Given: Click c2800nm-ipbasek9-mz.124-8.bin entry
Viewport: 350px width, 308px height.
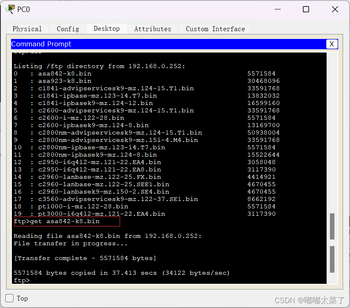Looking at the screenshot, I should click(x=98, y=155).
